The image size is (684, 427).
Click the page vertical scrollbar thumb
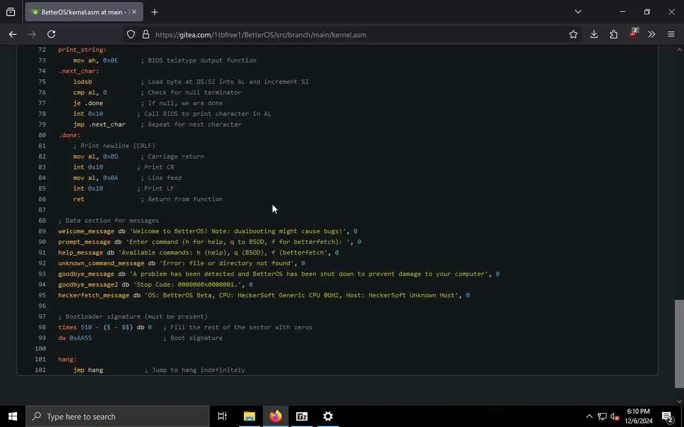click(679, 344)
